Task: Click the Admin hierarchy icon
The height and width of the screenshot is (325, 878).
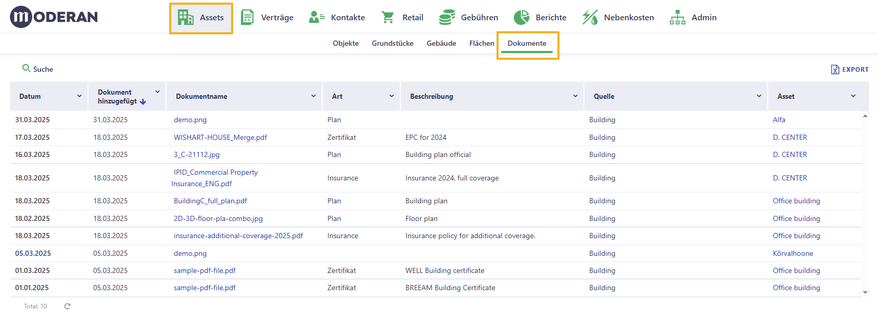Action: 678,17
